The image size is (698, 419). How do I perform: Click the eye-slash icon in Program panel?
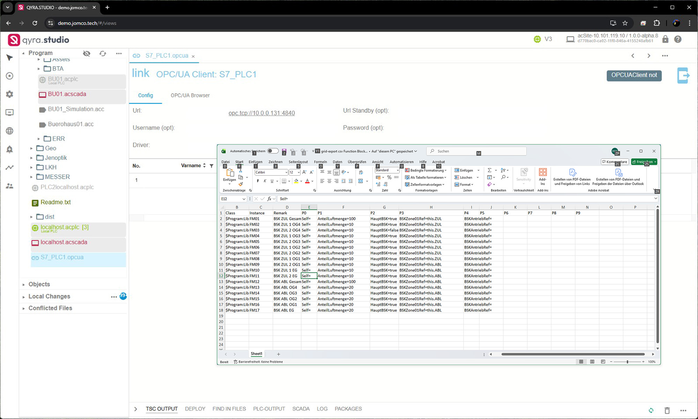tap(87, 53)
